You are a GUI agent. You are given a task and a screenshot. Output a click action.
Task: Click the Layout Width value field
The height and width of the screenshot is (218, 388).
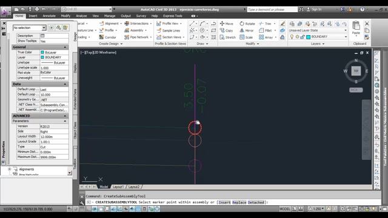54,136
